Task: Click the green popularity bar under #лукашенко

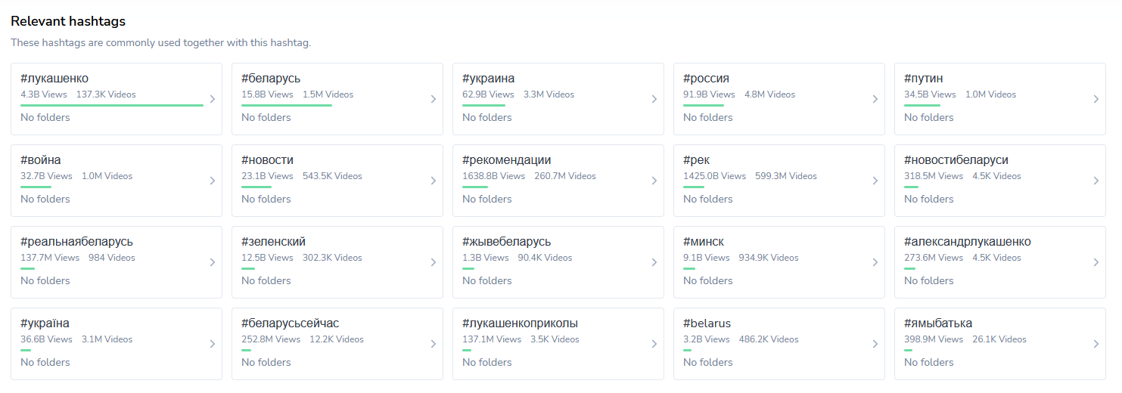Action: tap(112, 105)
